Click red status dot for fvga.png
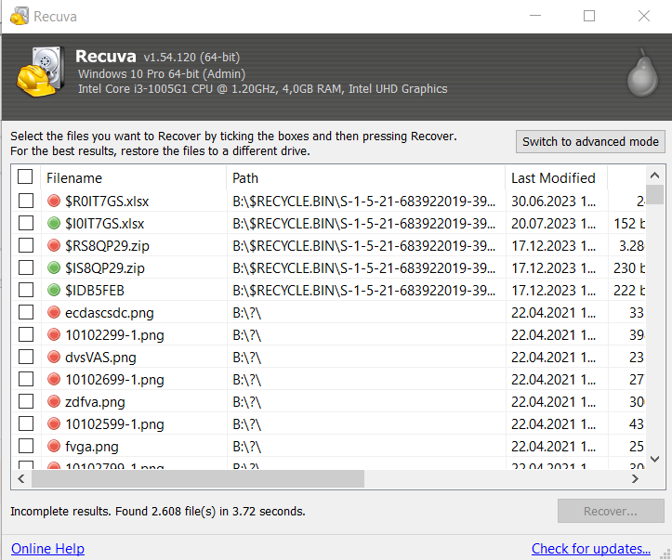Screen dimensions: 672x560 pyautogui.click(x=54, y=446)
